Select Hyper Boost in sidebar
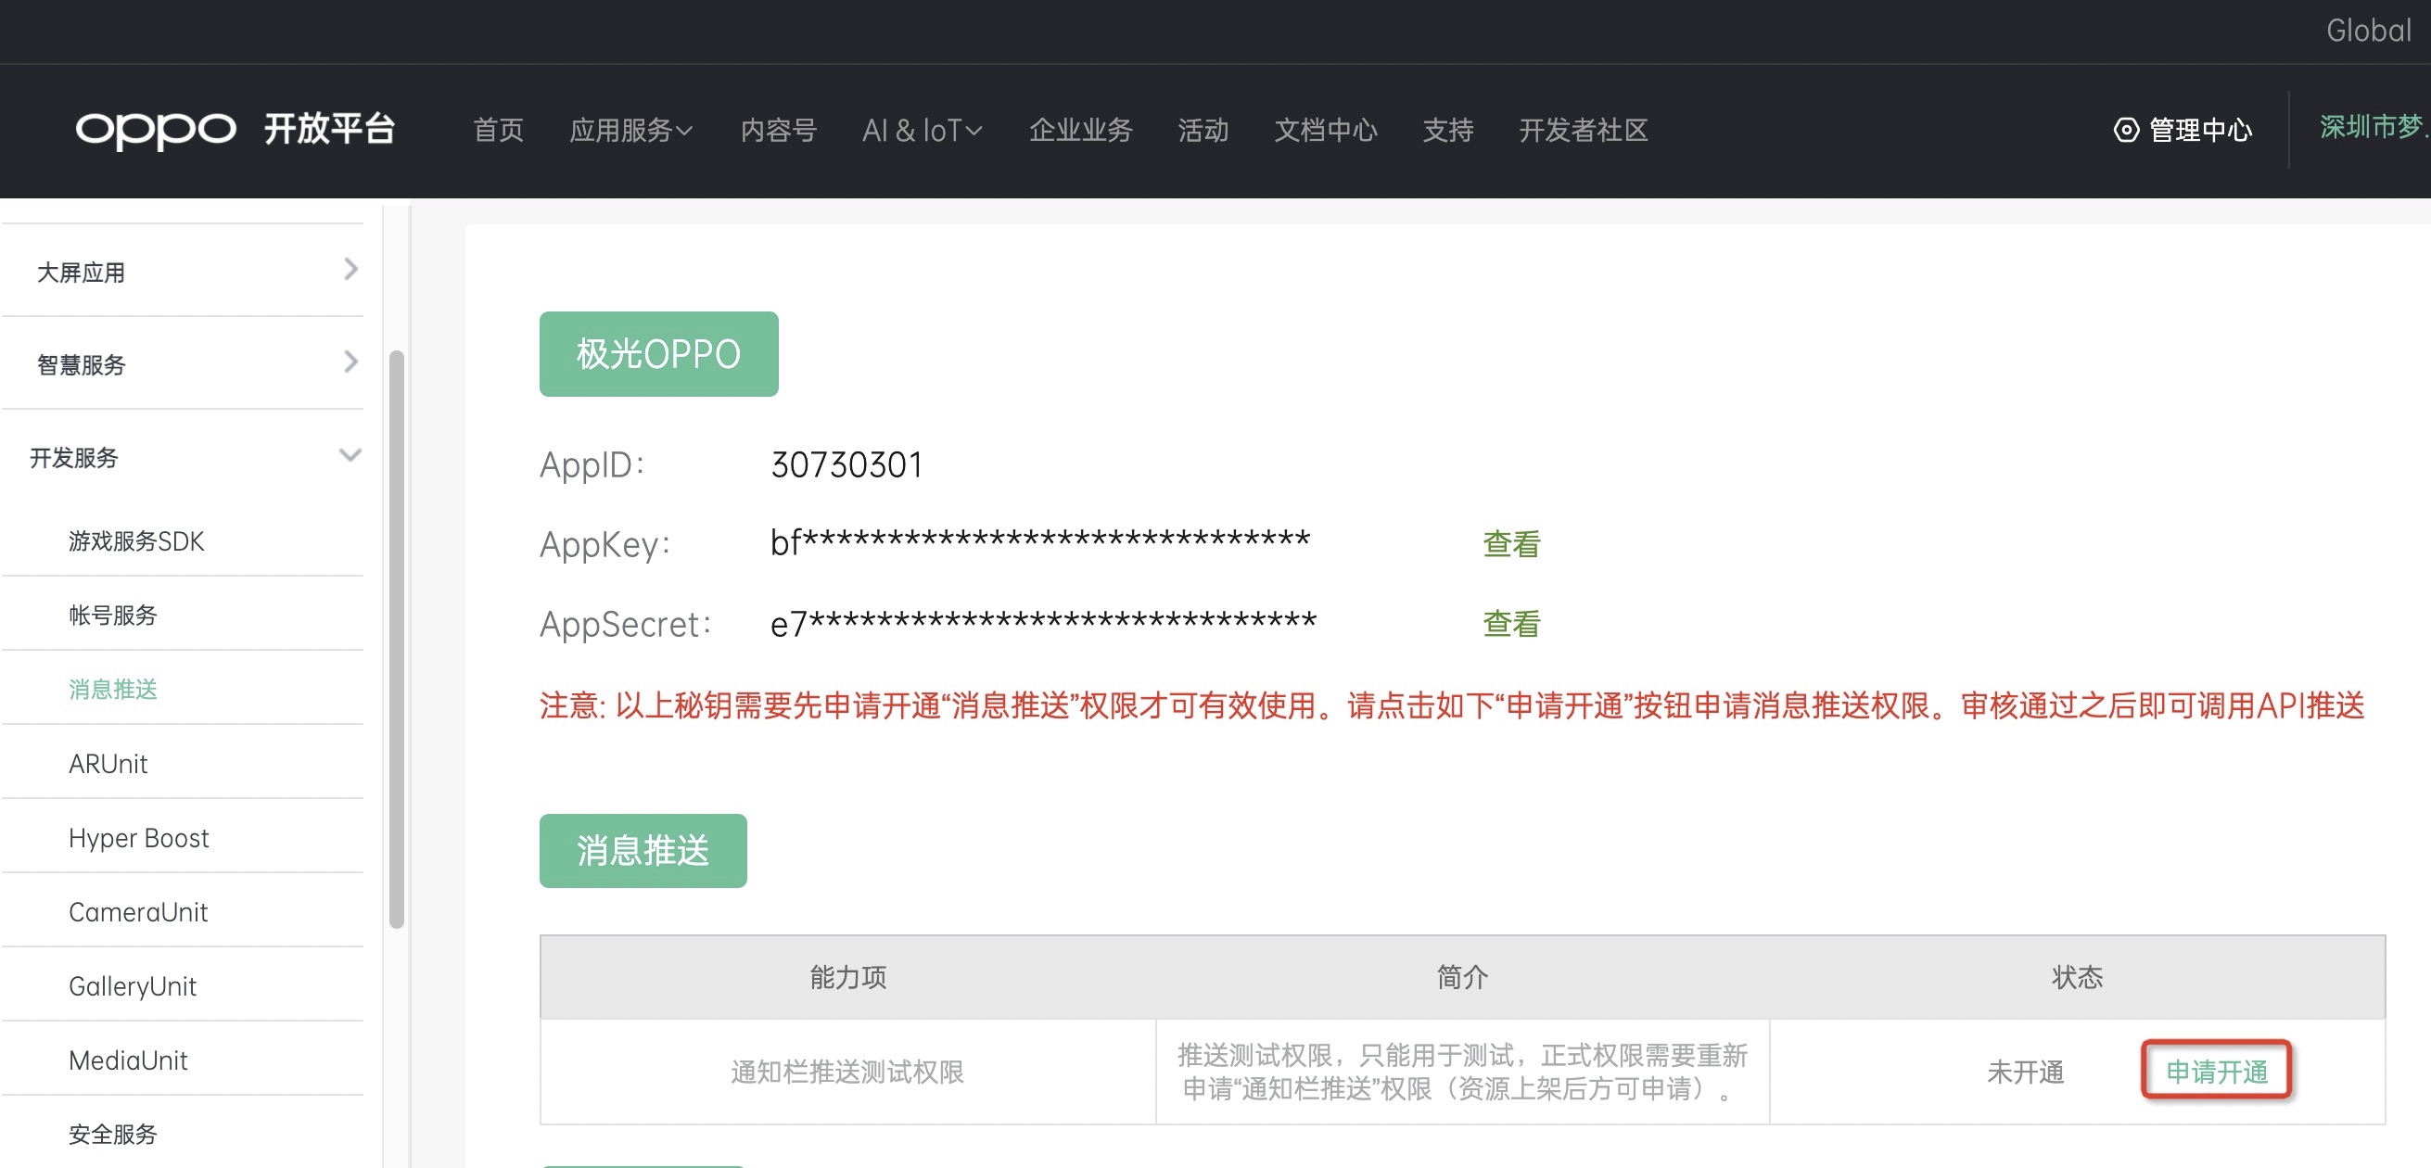Viewport: 2431px width, 1168px height. point(139,838)
